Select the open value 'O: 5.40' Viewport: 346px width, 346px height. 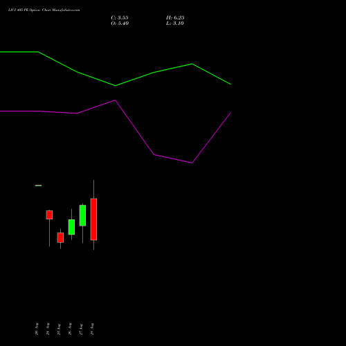pyautogui.click(x=120, y=24)
